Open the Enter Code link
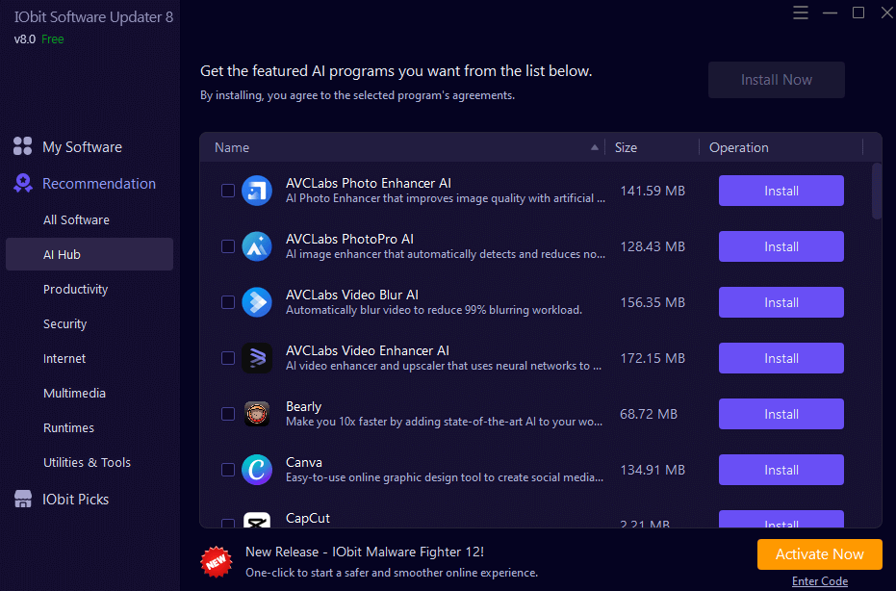The width and height of the screenshot is (896, 591). pos(820,580)
